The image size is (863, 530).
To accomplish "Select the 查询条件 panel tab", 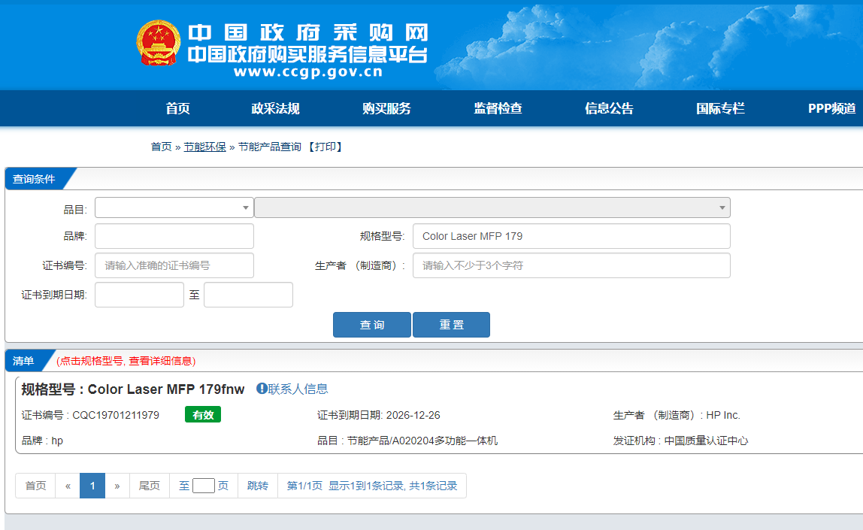I will tap(34, 179).
